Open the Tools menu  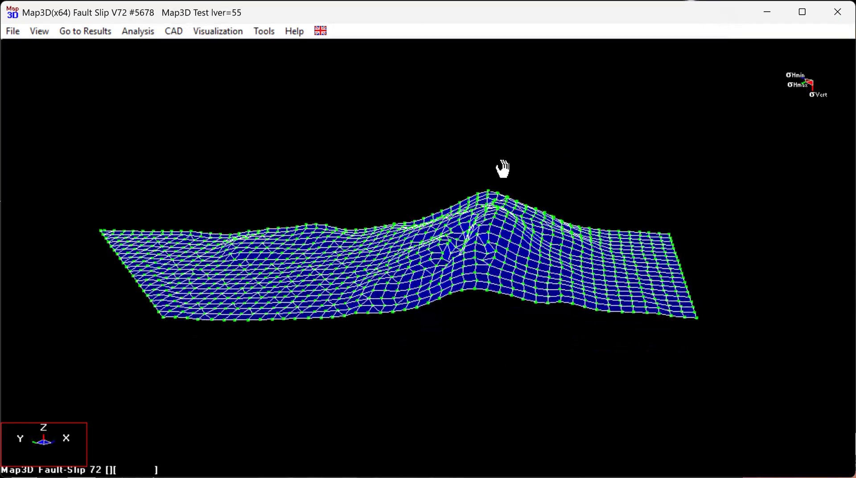(x=264, y=31)
